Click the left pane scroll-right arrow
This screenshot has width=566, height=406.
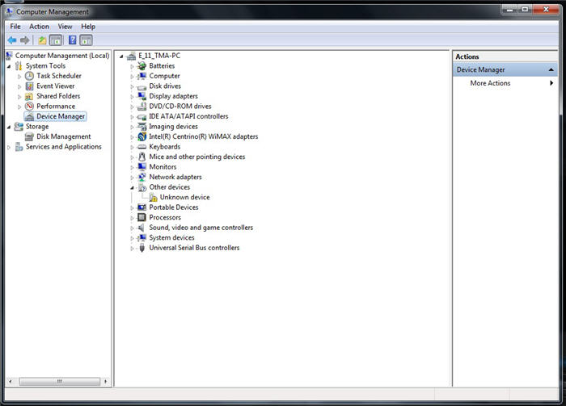point(105,381)
